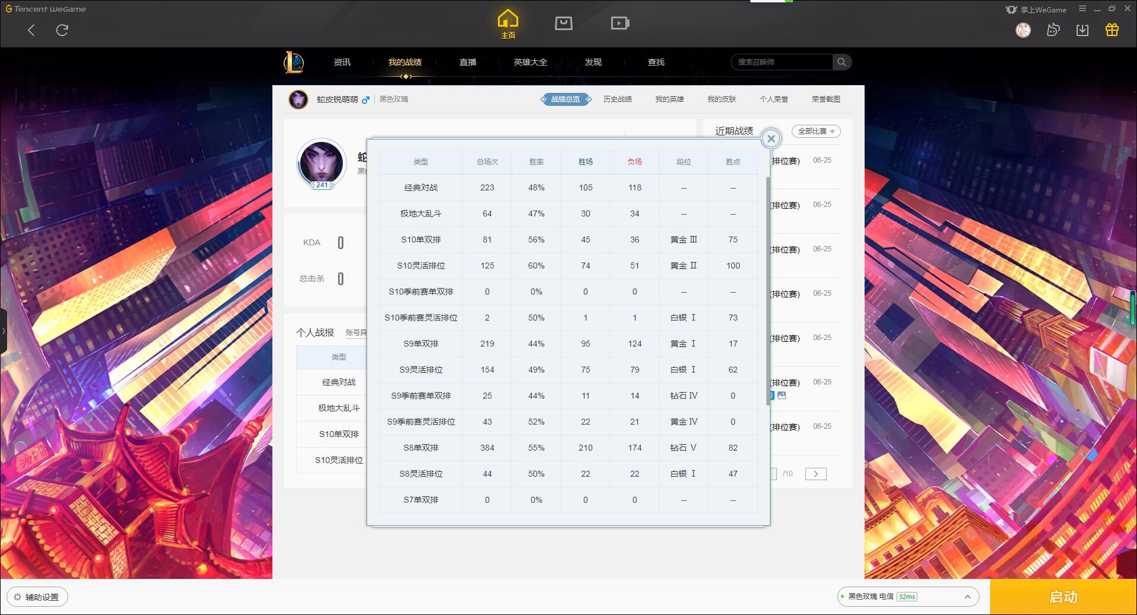Screen dimensions: 1137x615
Task: Click the 搜索召唤师 search field
Action: (x=782, y=62)
